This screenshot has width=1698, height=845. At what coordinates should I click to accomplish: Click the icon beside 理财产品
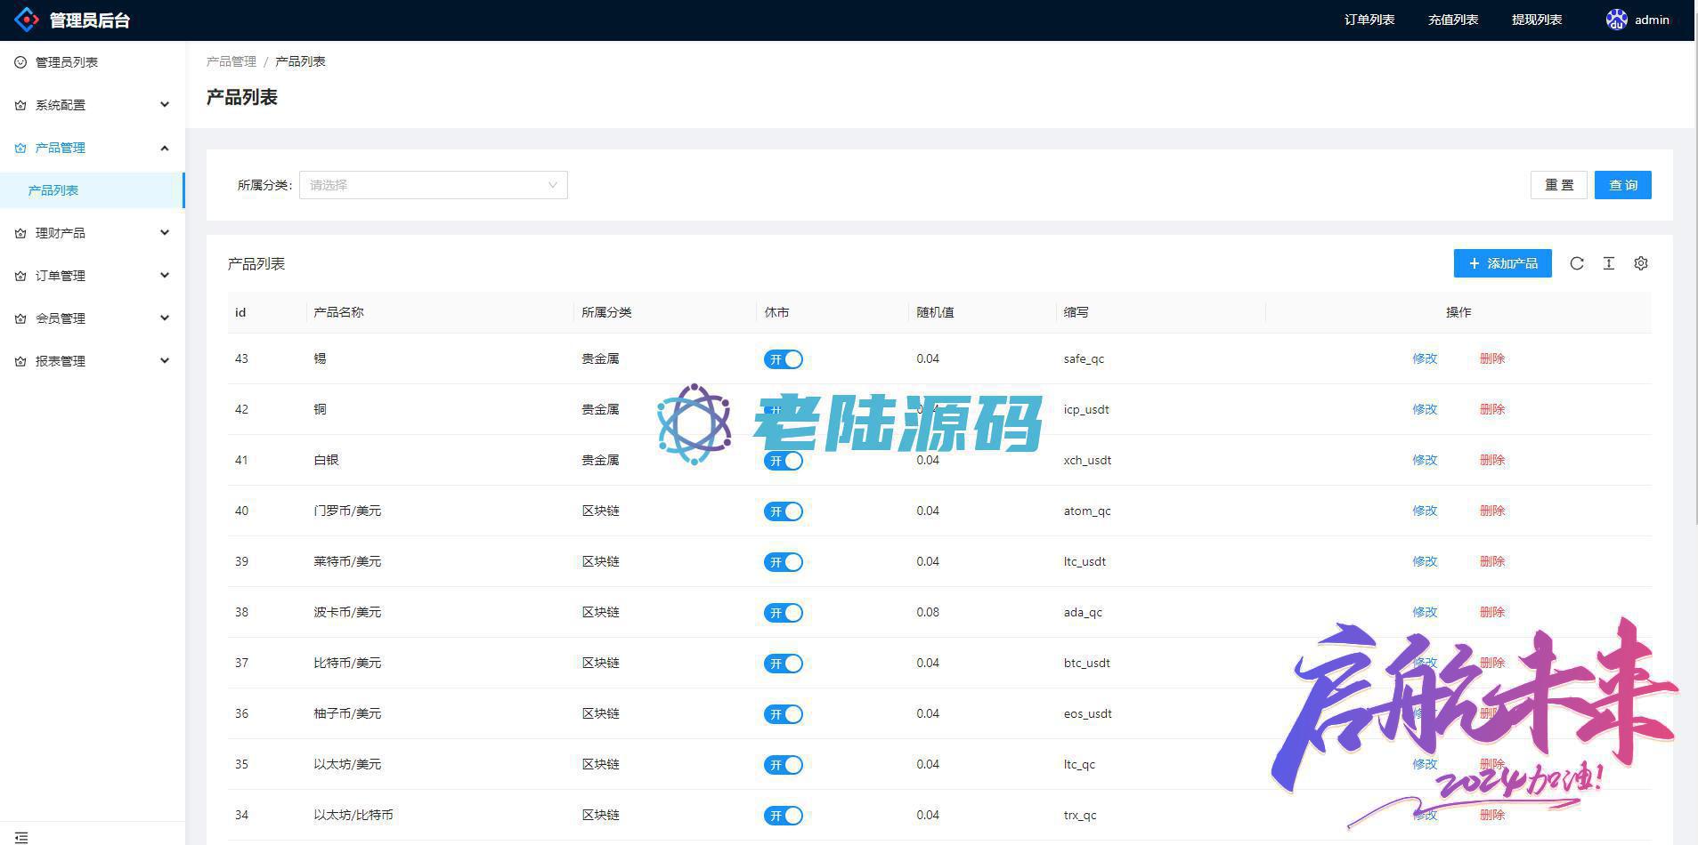[20, 233]
